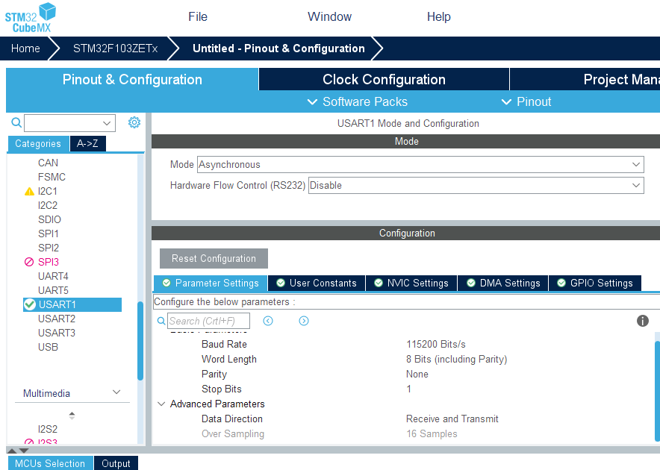Image resolution: width=660 pixels, height=470 pixels.
Task: Click the left category list scrollbar
Action: (x=140, y=341)
